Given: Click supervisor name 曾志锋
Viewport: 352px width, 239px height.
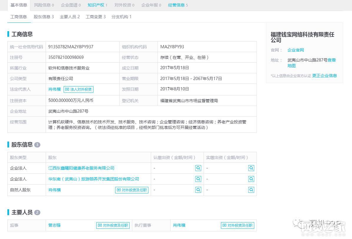Looking at the screenshot, I should 54,225.
